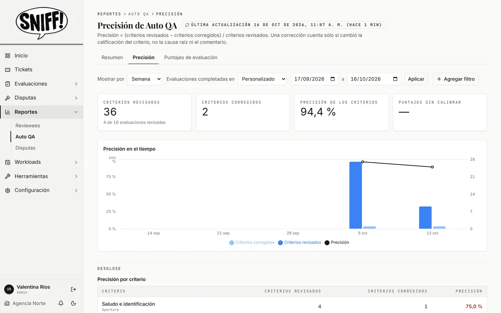Click the Precisión de los criterios 94,4 % card
The image size is (501, 313).
(x=342, y=112)
